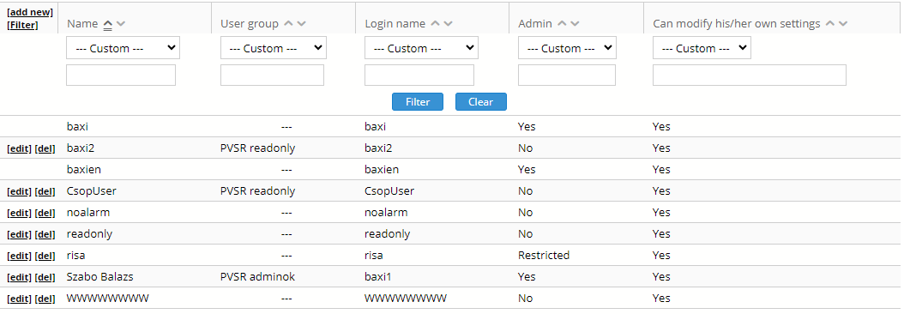Select the 'baxi1' login name cell

pos(378,277)
